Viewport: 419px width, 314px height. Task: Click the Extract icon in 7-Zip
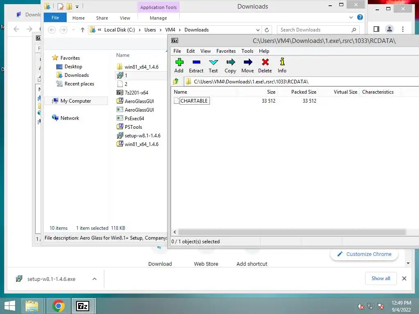pyautogui.click(x=196, y=65)
